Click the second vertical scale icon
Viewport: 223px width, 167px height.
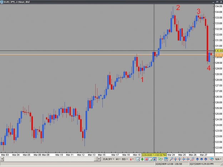[188, 159]
